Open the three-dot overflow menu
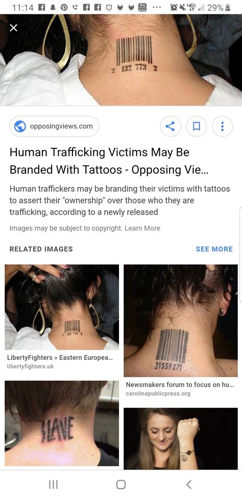Image resolution: width=242 pixels, height=498 pixels. coord(222,126)
